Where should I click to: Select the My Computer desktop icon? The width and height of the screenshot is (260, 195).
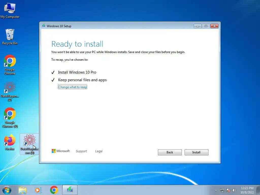[10, 11]
